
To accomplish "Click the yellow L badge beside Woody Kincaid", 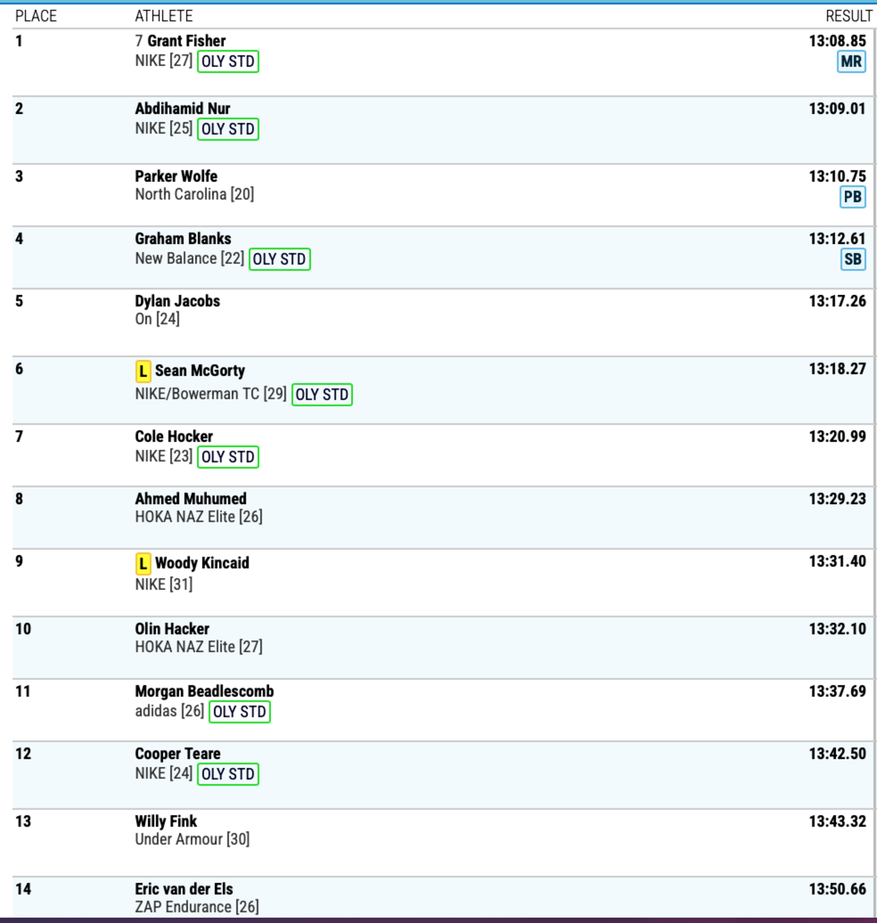I will (x=143, y=563).
